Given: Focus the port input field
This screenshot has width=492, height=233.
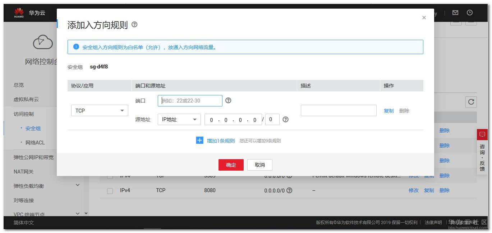Looking at the screenshot, I should (x=190, y=101).
